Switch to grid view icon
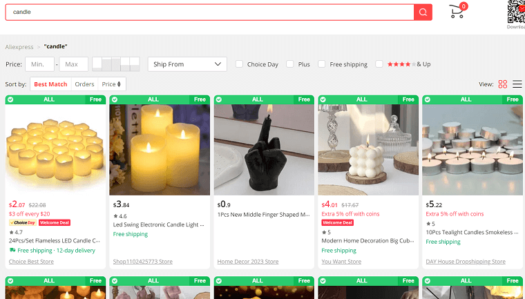 pyautogui.click(x=503, y=84)
